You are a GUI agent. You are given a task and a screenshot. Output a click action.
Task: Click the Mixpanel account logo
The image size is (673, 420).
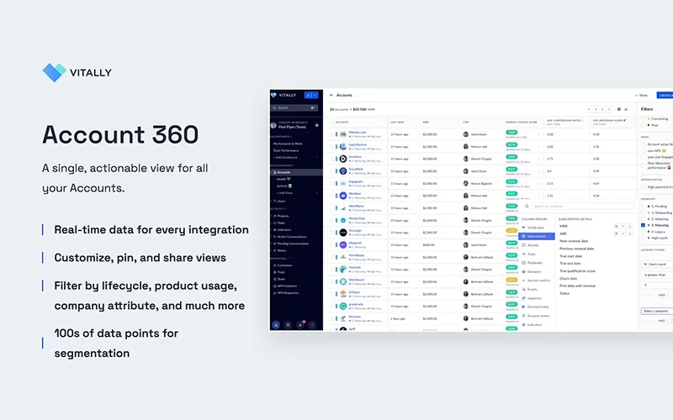[x=343, y=244]
